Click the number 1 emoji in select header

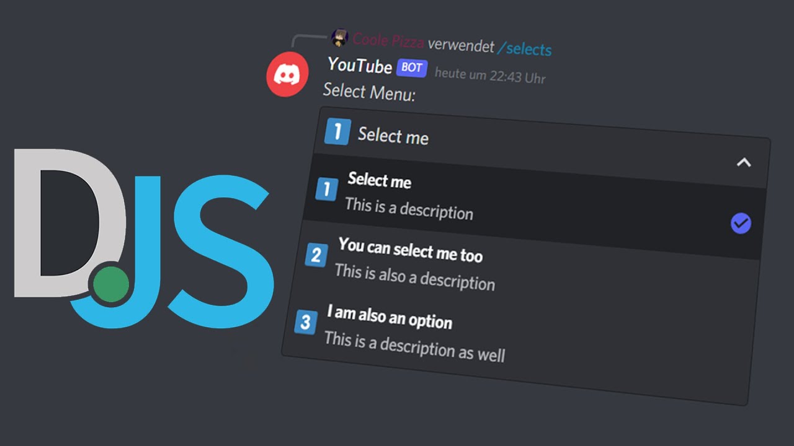coord(337,131)
